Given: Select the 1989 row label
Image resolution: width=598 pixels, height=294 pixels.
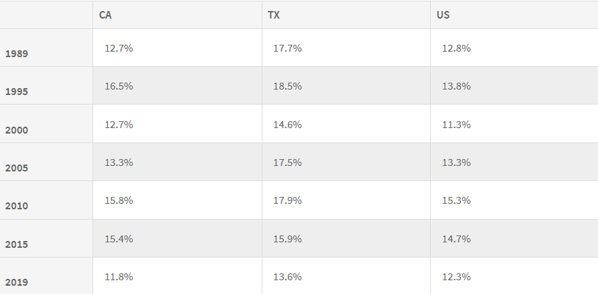Looking at the screenshot, I should tap(17, 54).
